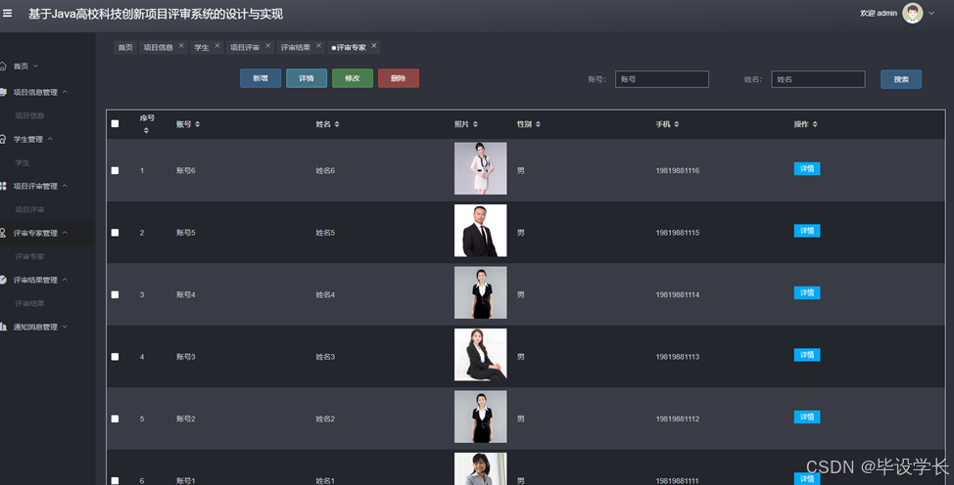Screen dimensions: 954x485
Task: Tick the checkbox for row 账号5
Action: [115, 233]
